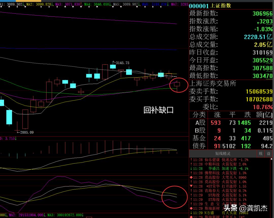Click the volume MA2: 291531904.000 label

27,215
